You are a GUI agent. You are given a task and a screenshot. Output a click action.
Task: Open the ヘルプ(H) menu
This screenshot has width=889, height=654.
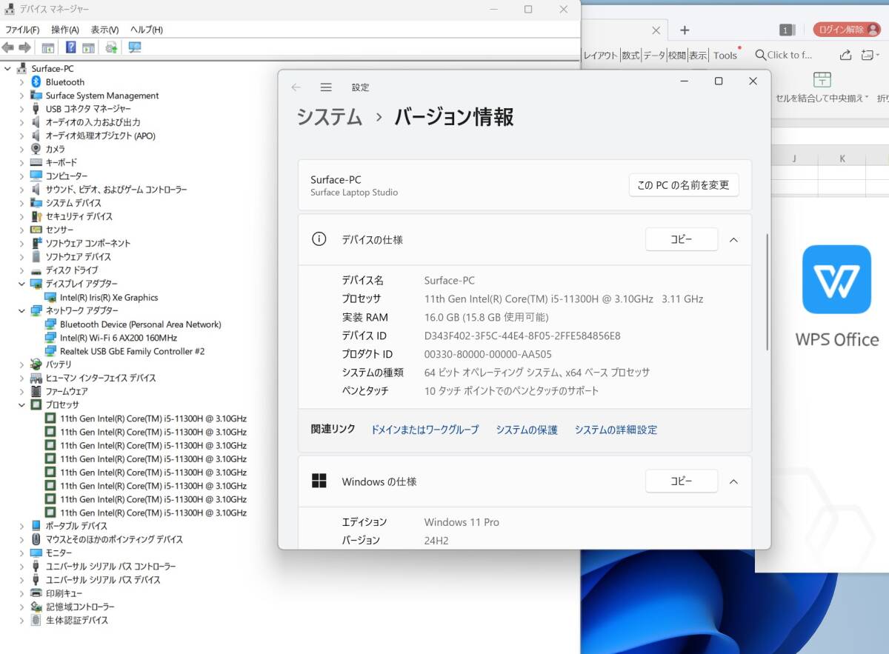147,30
